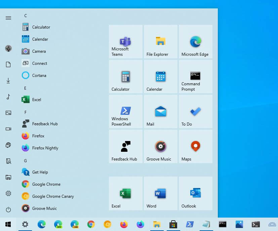
Task: Jump via the letter F header
Action: click(x=25, y=112)
